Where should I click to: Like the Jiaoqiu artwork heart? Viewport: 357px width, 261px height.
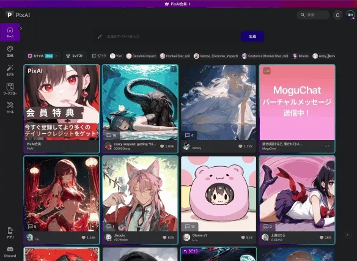[x=164, y=238]
